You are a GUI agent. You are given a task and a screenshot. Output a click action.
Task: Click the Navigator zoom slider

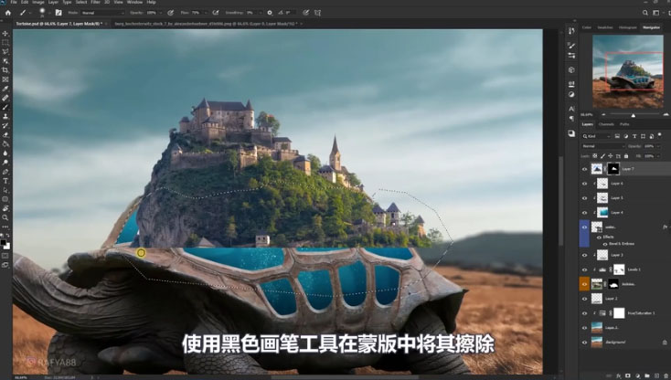633,115
